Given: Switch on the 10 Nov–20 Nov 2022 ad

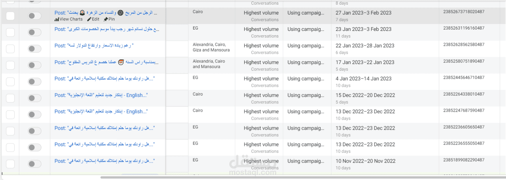Looking at the screenshot, I should click(x=34, y=164).
